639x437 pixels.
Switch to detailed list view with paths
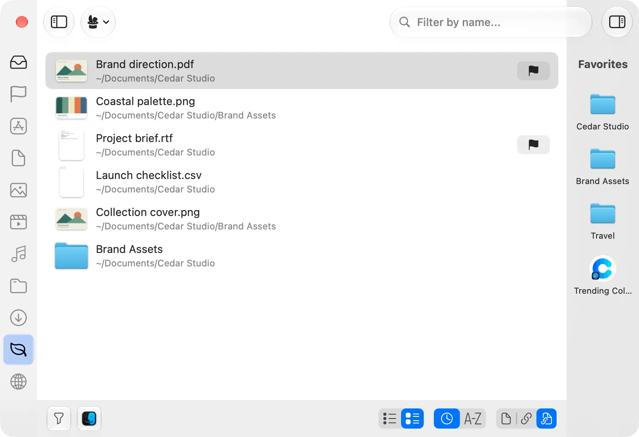coord(412,419)
